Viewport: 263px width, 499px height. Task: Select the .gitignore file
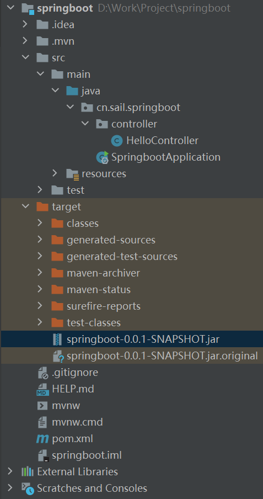75,373
